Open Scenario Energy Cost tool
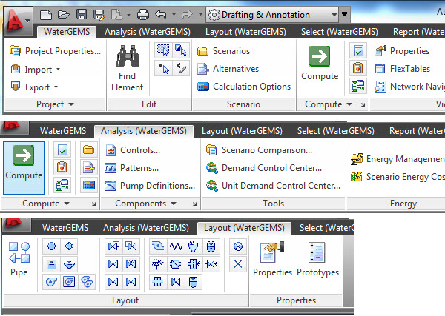Viewport: 445px width, 316px height. (x=398, y=177)
